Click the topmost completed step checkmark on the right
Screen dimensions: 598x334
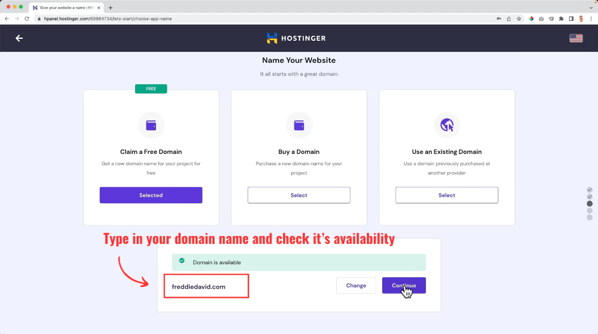(x=590, y=190)
